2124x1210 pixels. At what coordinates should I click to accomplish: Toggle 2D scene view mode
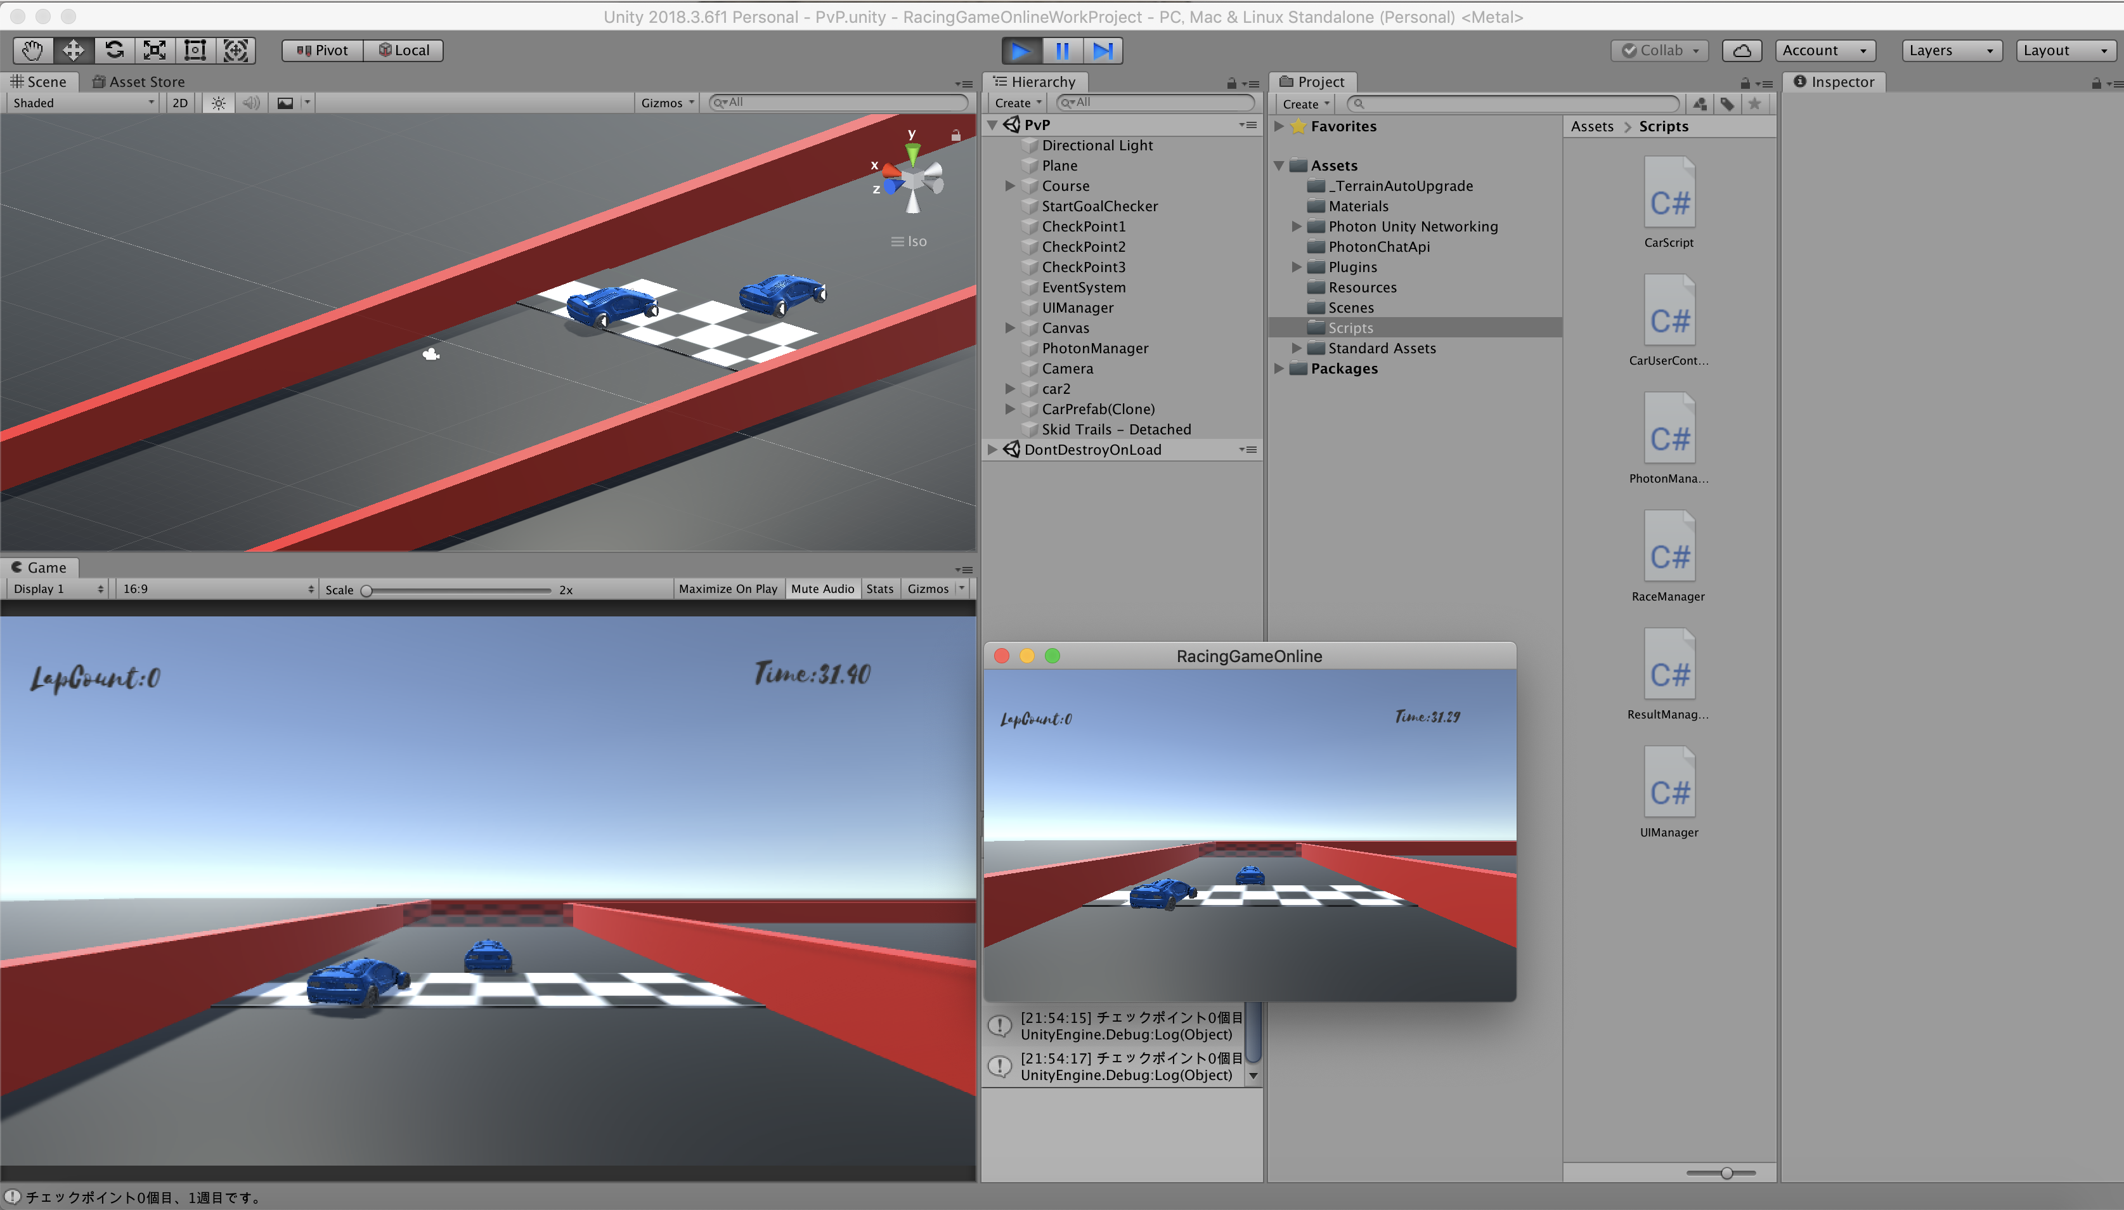coord(179,103)
